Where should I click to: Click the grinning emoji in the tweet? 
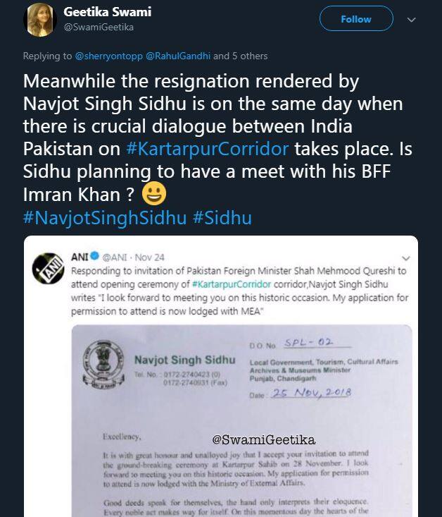point(153,195)
